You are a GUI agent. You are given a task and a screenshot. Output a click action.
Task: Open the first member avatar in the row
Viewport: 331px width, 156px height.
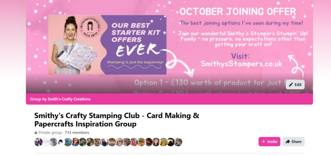click(38, 142)
